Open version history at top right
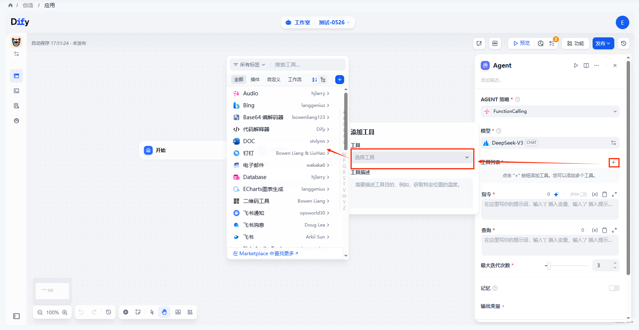Screen dimensions: 639x330 624,43
